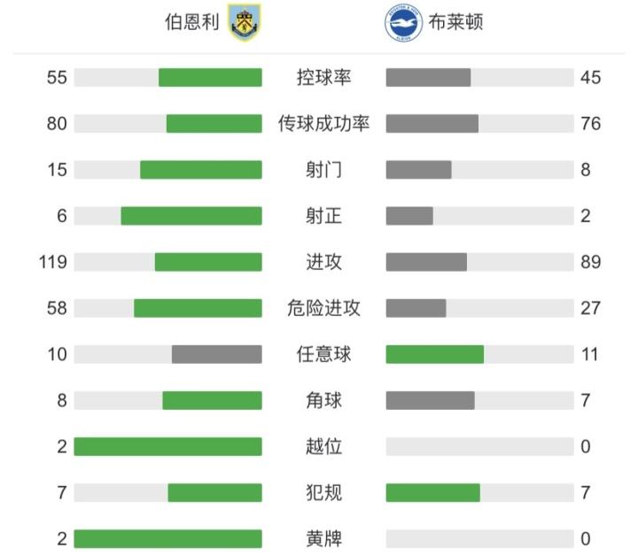Click Brighton's green free kick bar
The width and height of the screenshot is (638, 556).
[434, 354]
